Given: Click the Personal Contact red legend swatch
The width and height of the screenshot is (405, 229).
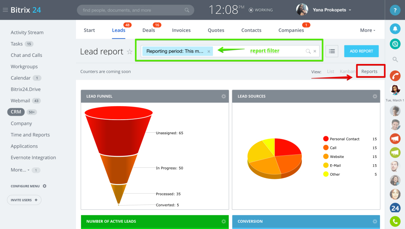Looking at the screenshot, I should 326,139.
